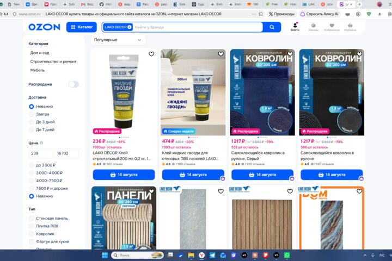Select До 3 дней delivery option
Viewport: 392px width, 261px height.
pos(31,122)
